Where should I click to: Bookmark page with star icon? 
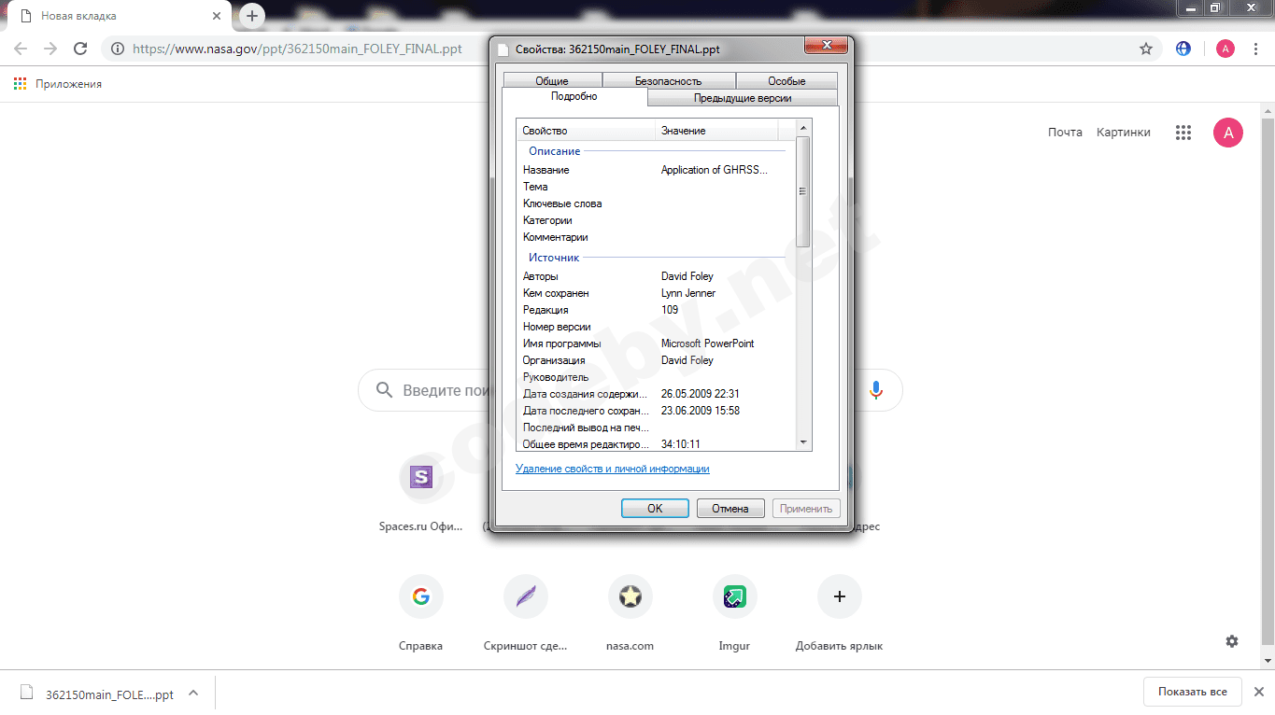1146,49
